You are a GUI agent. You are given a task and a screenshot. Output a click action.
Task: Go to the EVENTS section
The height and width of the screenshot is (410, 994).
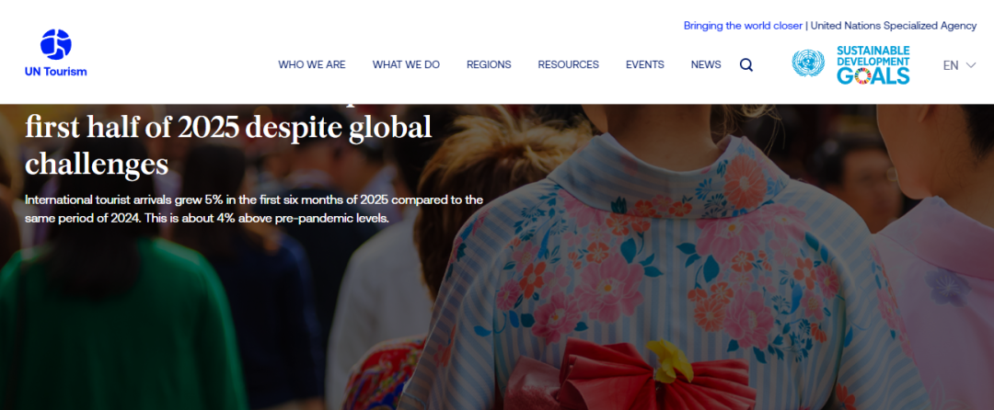point(644,64)
